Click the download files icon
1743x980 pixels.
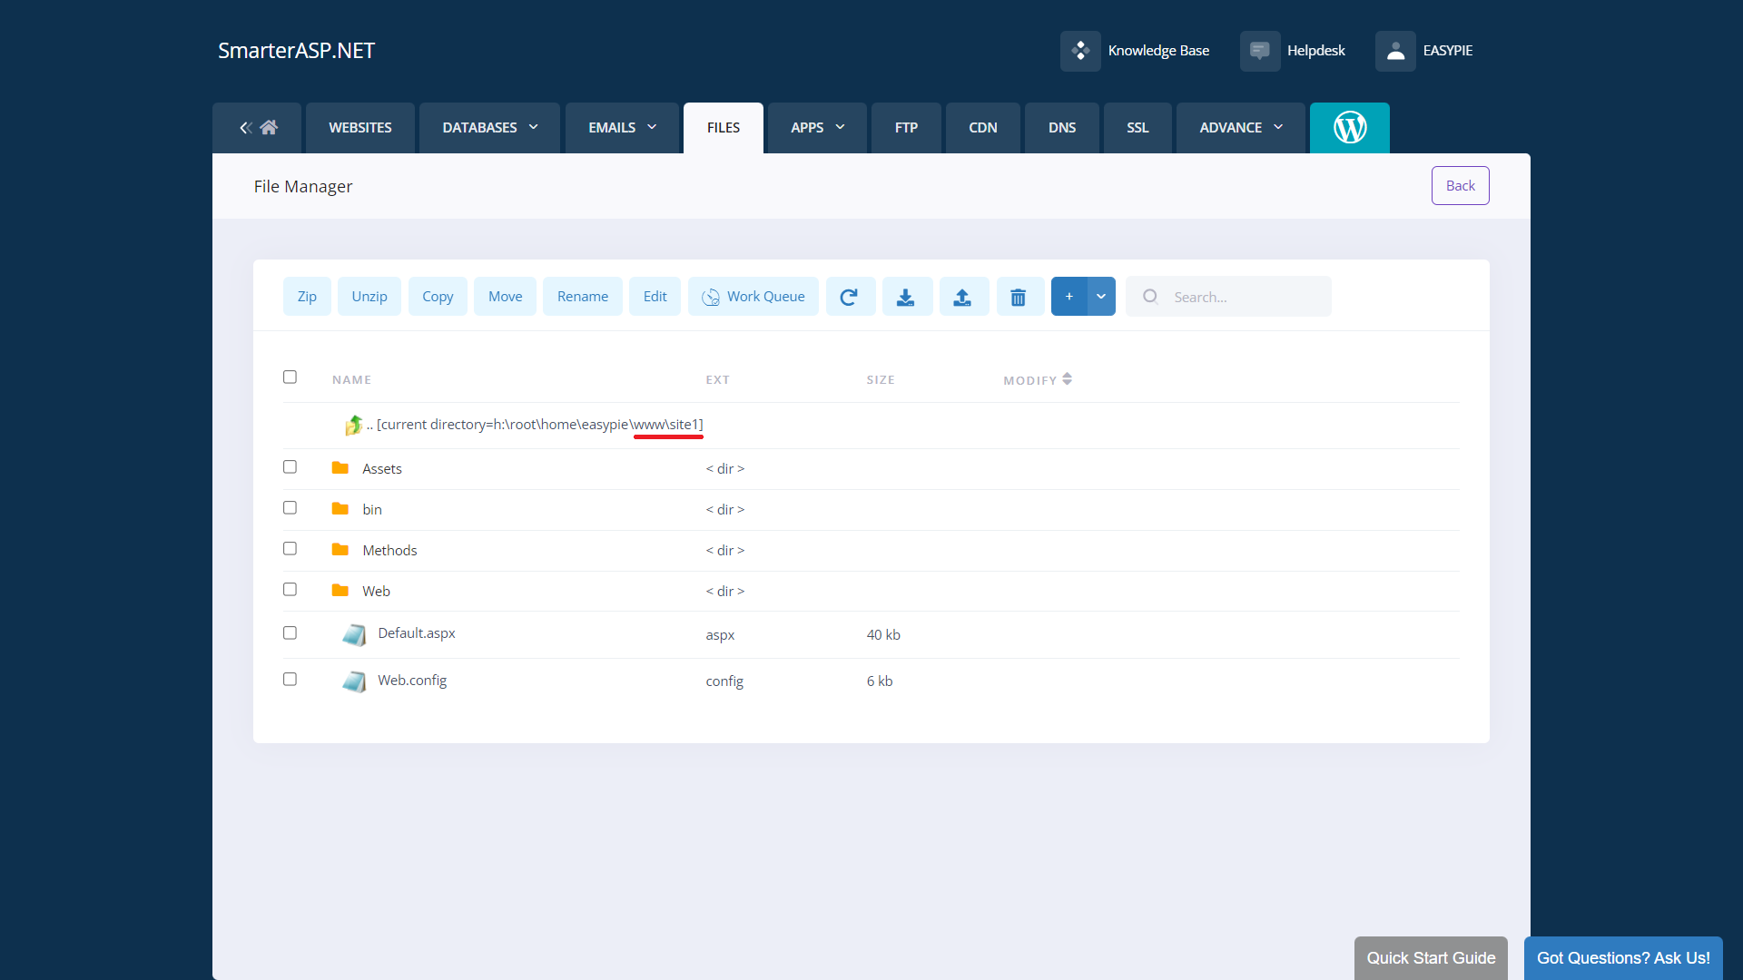[x=907, y=297]
